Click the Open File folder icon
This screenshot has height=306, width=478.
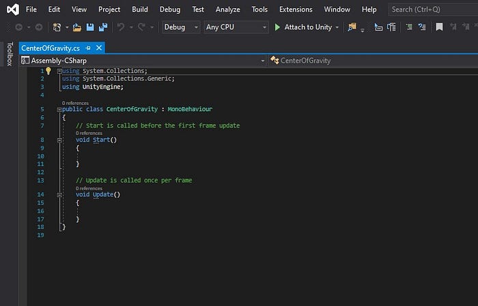point(76,27)
